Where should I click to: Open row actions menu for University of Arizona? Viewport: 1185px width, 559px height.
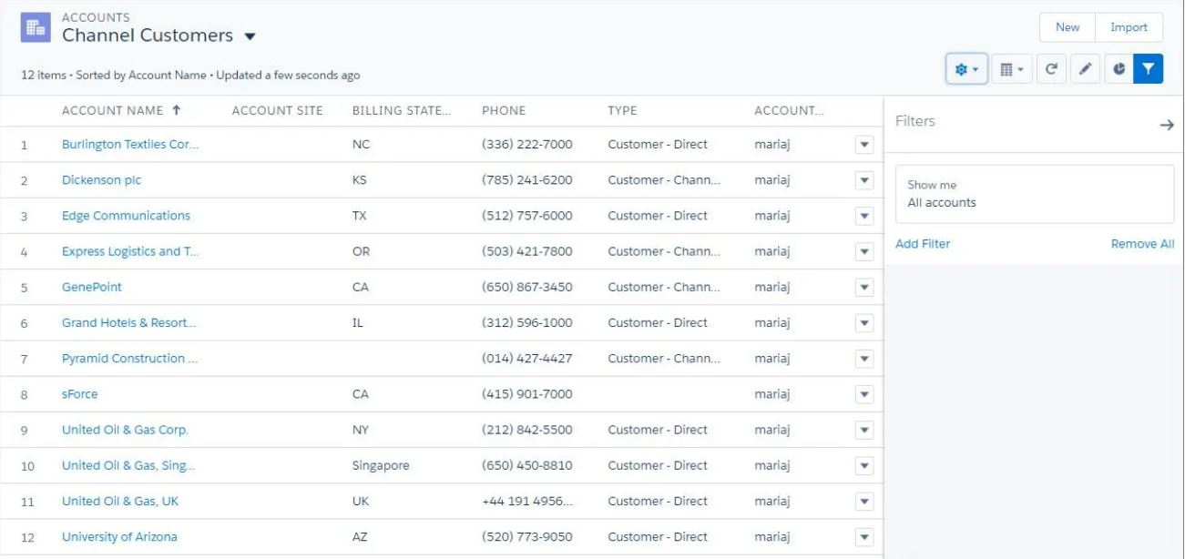point(864,537)
